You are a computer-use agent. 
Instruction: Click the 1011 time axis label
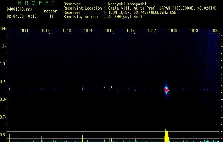[x=24, y=30]
